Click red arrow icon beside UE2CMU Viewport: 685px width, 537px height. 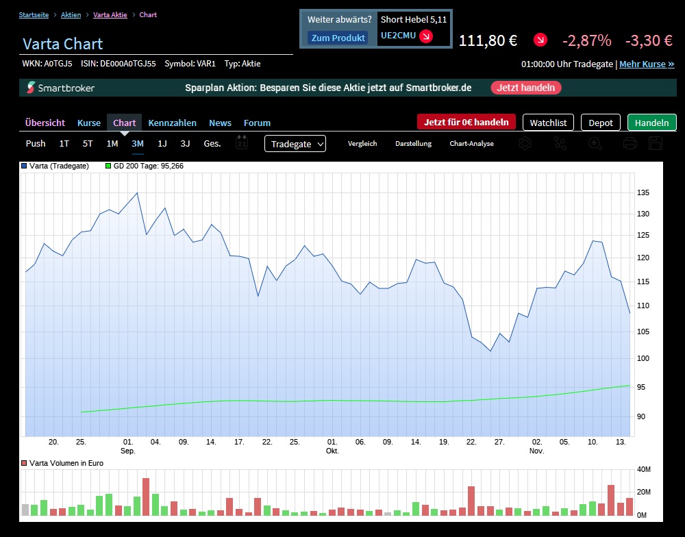pos(426,36)
